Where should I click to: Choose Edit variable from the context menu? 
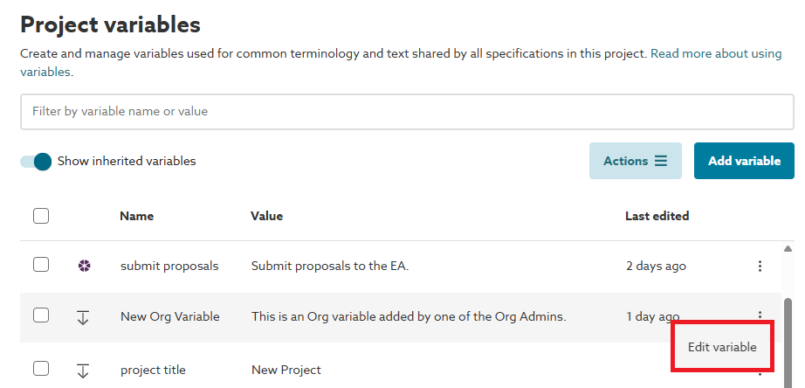tap(722, 347)
